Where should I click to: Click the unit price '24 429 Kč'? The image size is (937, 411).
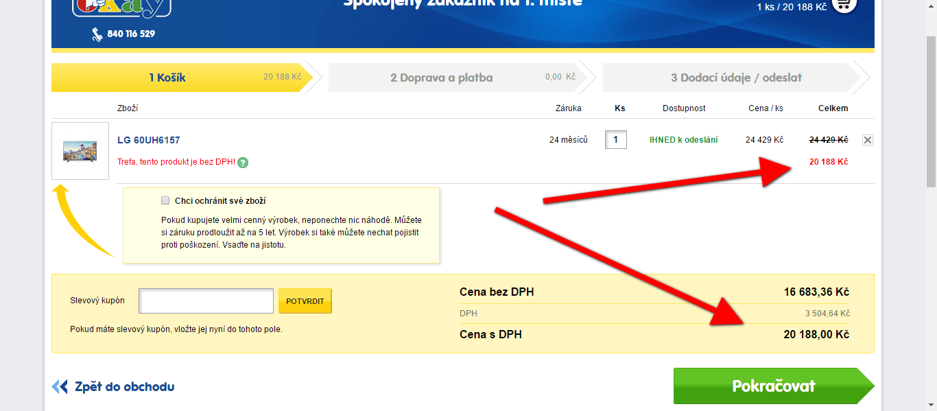click(x=764, y=140)
